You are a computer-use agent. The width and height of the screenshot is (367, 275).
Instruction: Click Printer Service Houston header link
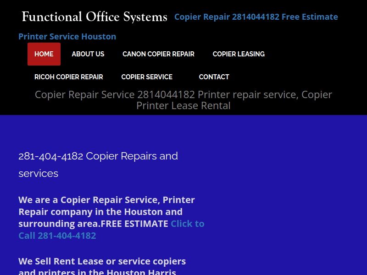[67, 37]
